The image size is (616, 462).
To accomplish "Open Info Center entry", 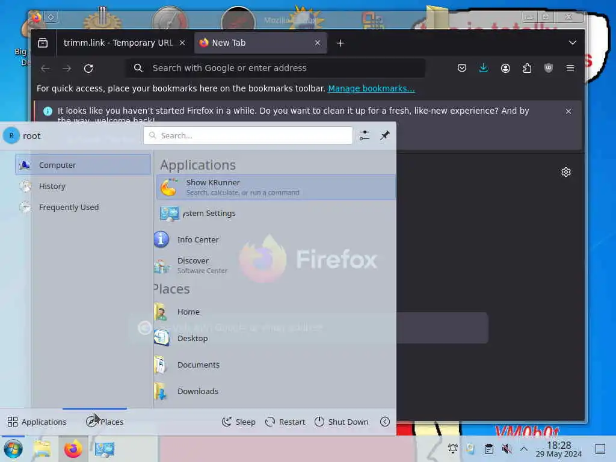I will [274, 239].
